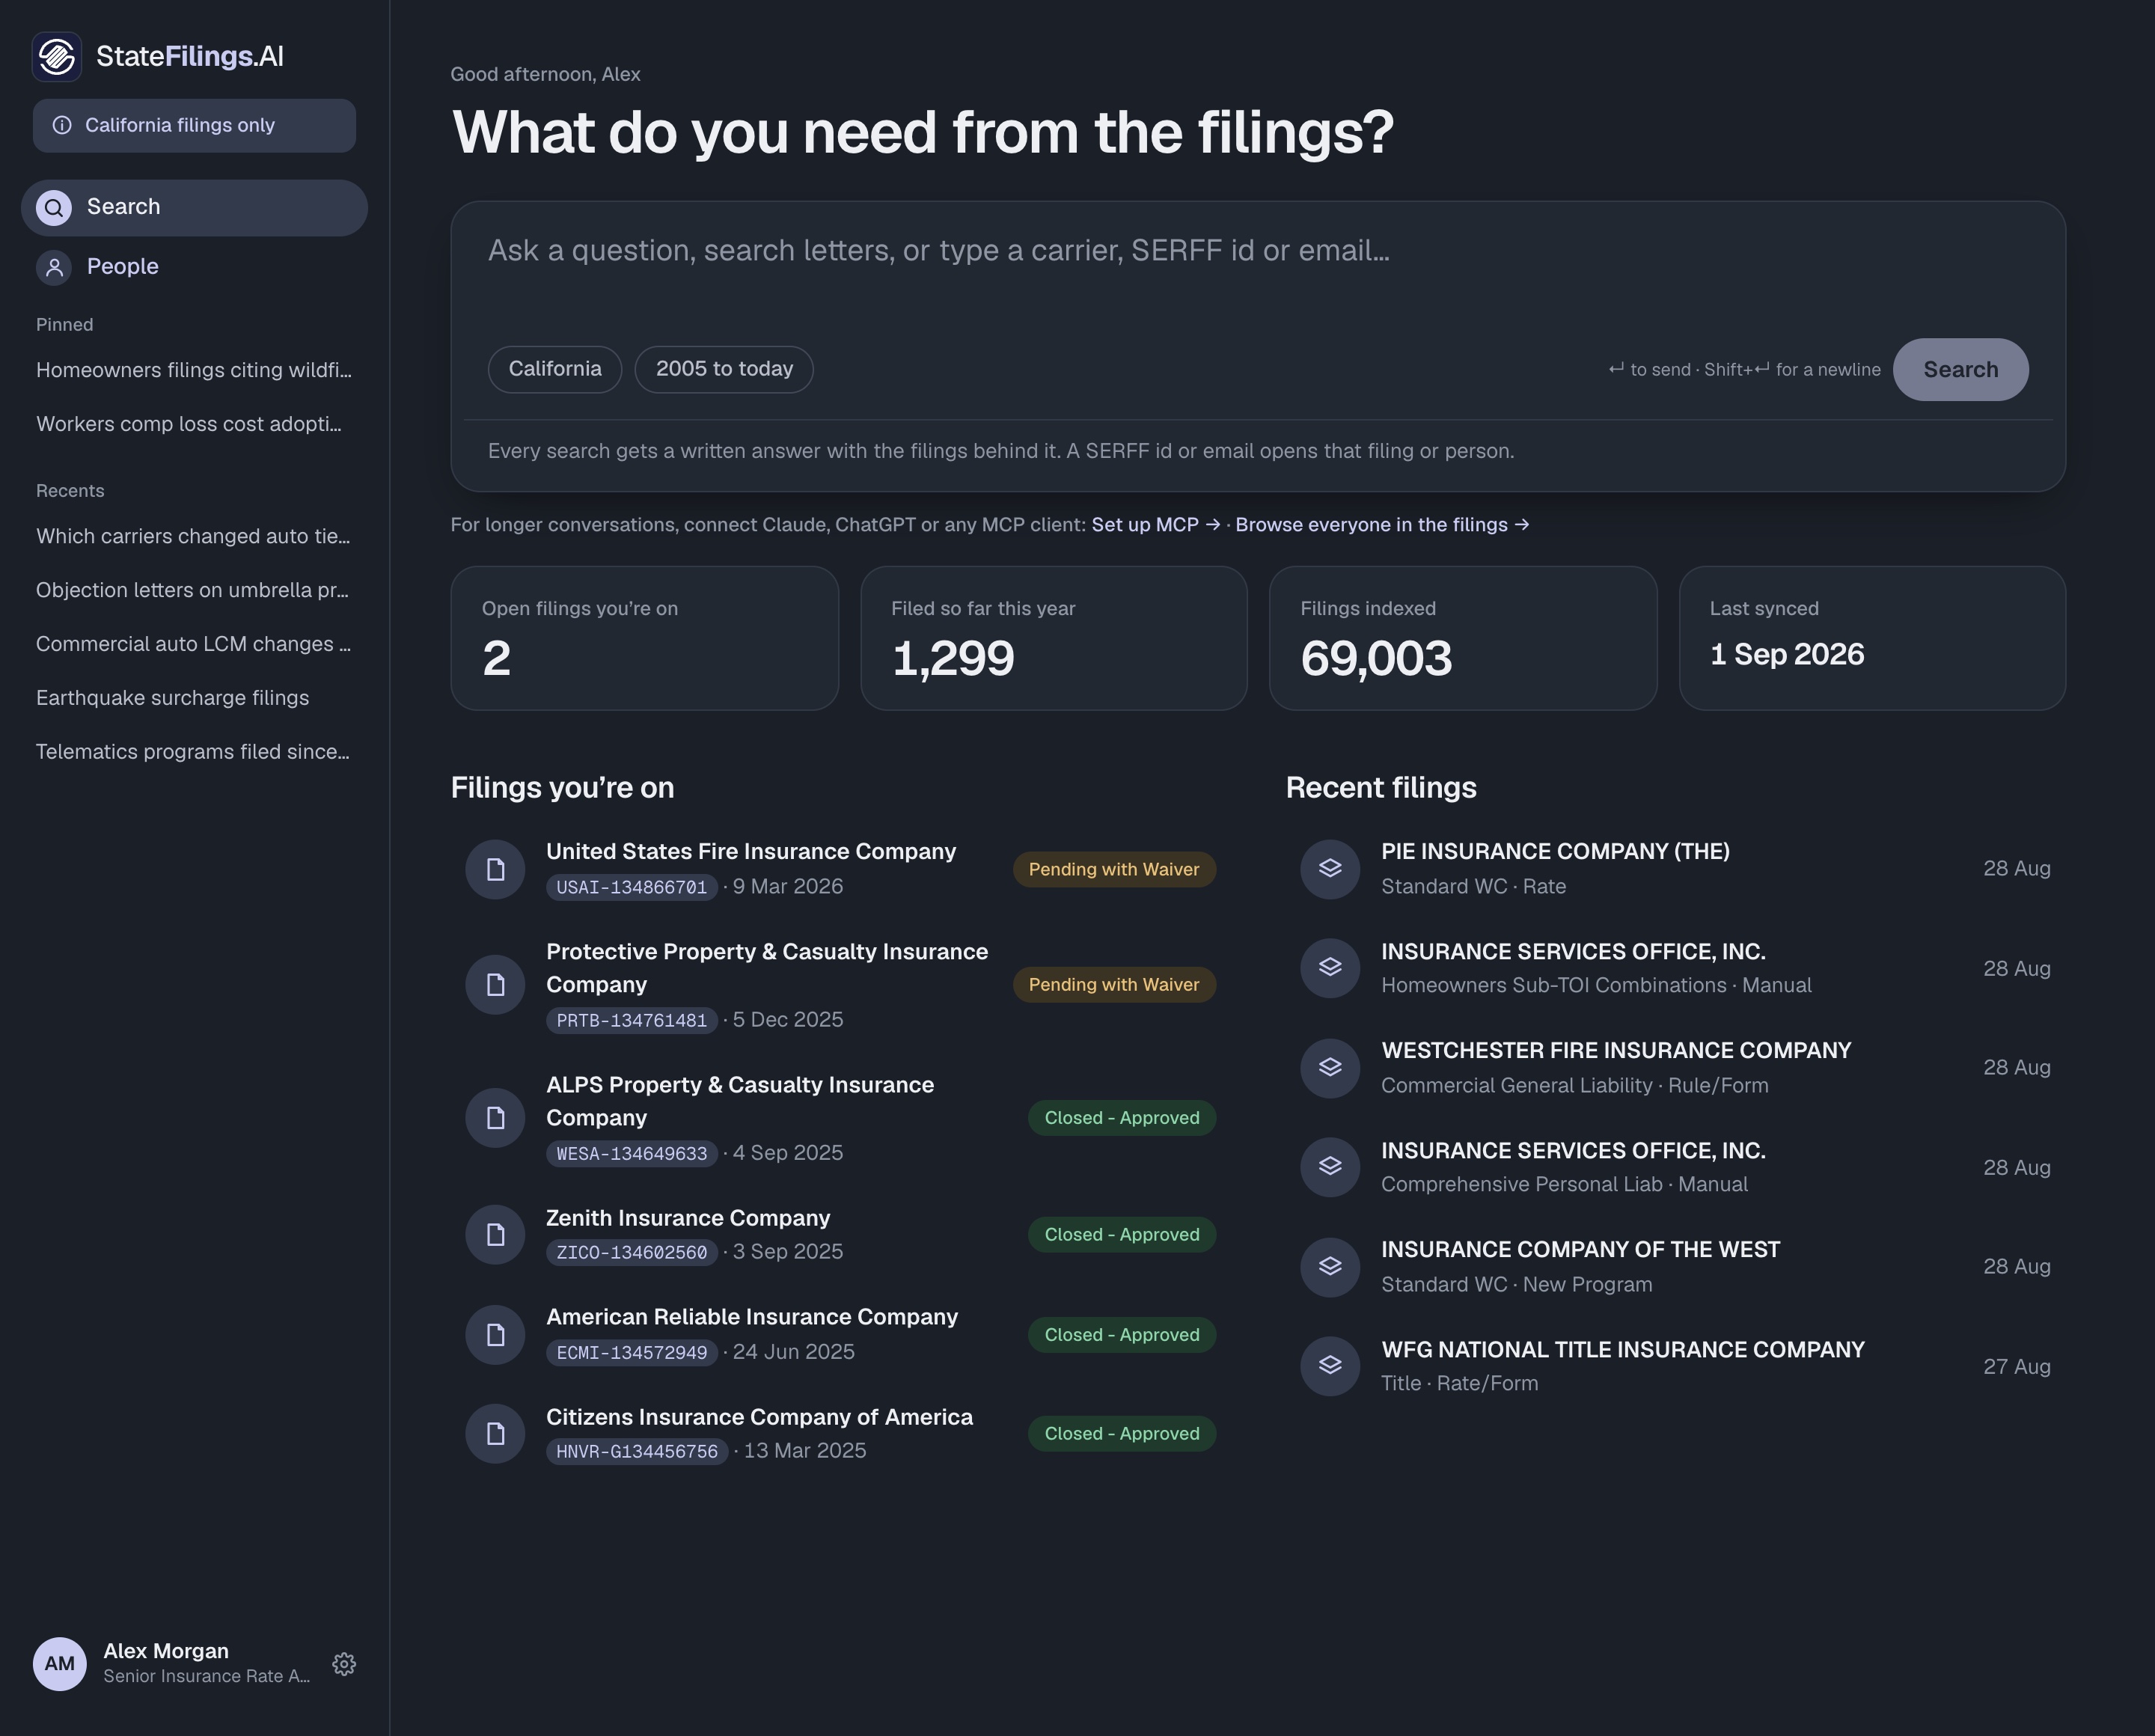This screenshot has height=1736, width=2155.
Task: Click document icon for Zenith Insurance Company
Action: 495,1235
